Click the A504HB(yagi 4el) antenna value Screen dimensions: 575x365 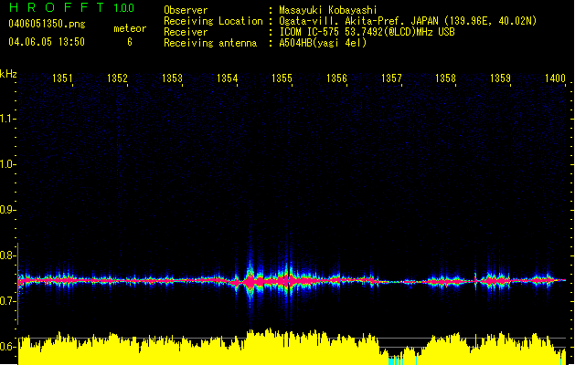point(323,43)
